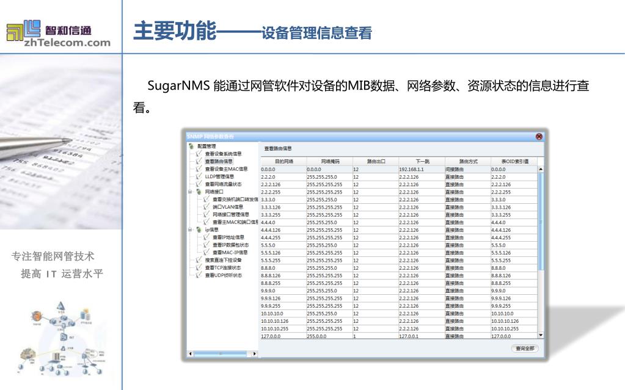This screenshot has height=390, width=625.
Task: Select the 间接路由 route type cell
Action: (467, 169)
